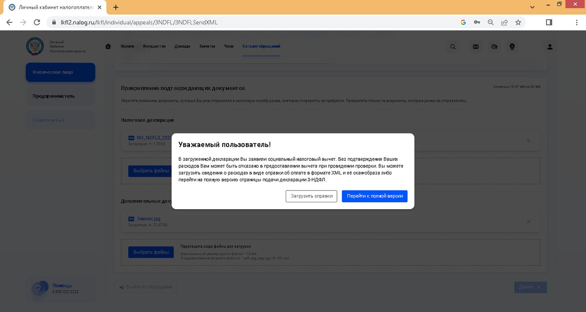Open the messages envelope icon

pos(475,47)
